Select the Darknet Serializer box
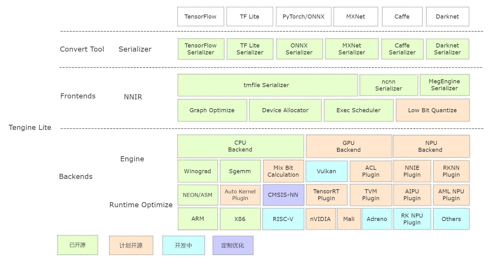This screenshot has width=494, height=260. (447, 49)
